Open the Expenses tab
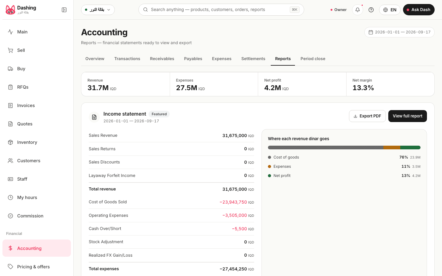 pyautogui.click(x=222, y=59)
